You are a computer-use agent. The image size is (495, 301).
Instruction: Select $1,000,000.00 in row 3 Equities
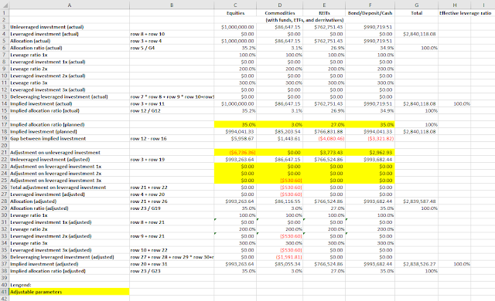235,27
